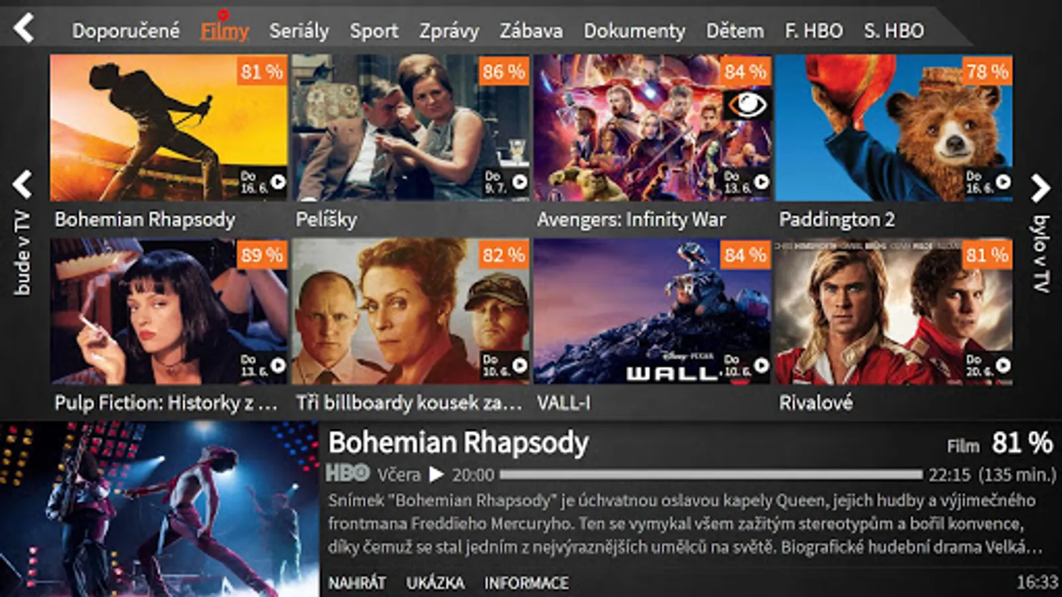
Task: Click the UKÁZKA button
Action: [435, 583]
